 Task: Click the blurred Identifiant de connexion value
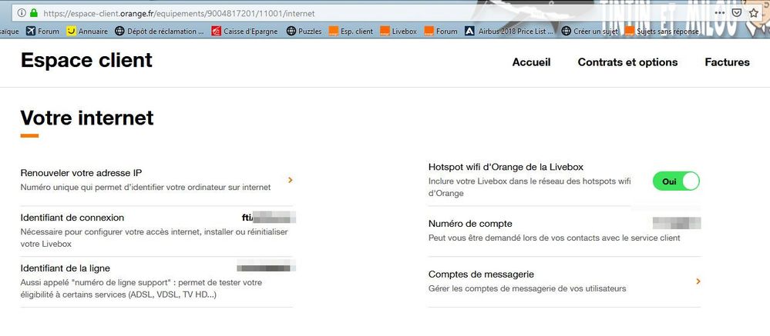tap(269, 217)
